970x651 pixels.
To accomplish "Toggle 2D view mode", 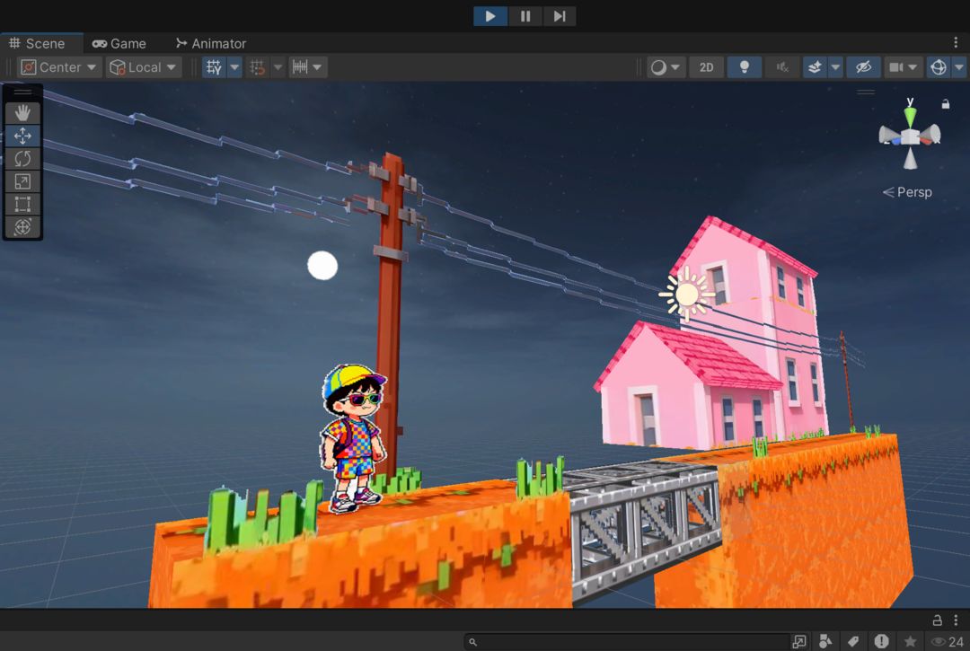I will [x=706, y=67].
